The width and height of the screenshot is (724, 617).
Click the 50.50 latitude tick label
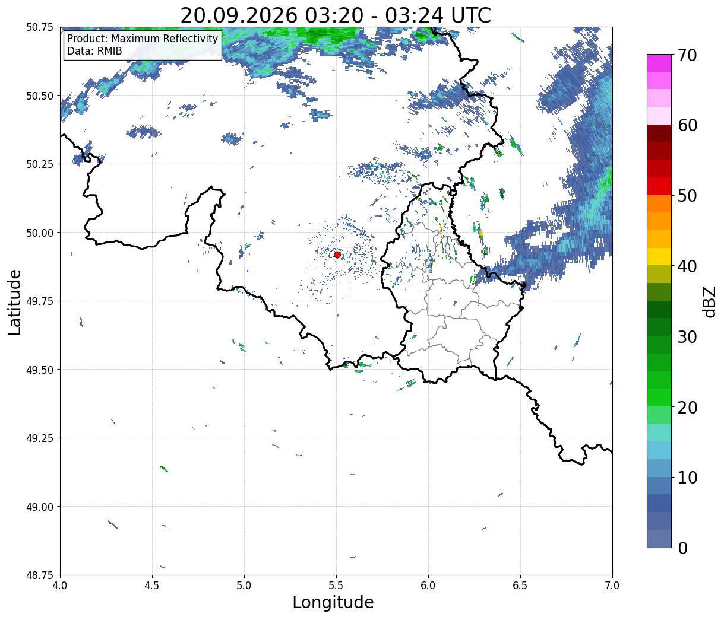40,96
